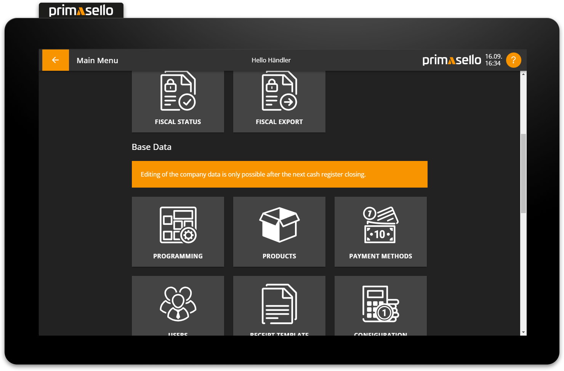Viewport: 564px width, 371px height.
Task: Click the orange back arrow button
Action: (x=55, y=60)
